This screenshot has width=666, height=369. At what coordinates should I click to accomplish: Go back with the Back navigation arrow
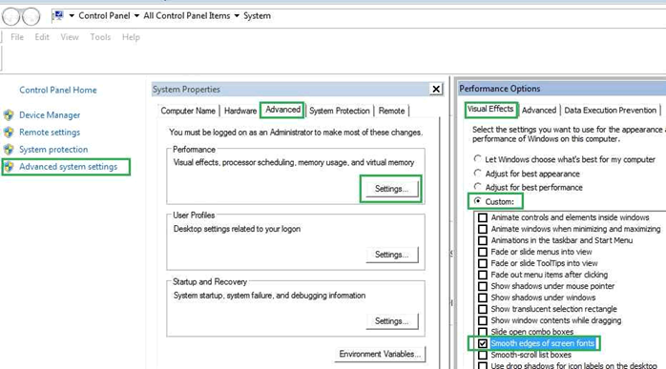click(10, 16)
